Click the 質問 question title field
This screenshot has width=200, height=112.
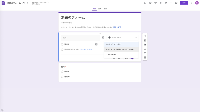click(x=81, y=38)
